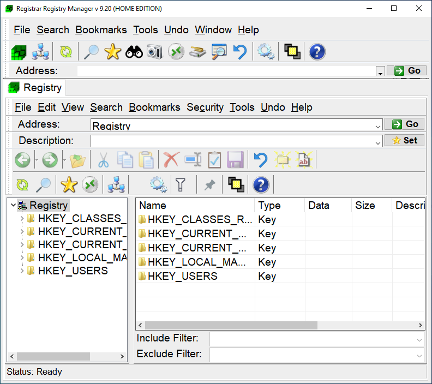Open the Window menu
This screenshot has height=384, width=432.
click(x=213, y=30)
